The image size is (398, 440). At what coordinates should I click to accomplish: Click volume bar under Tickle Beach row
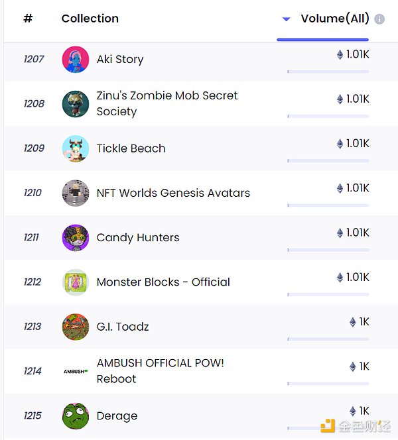click(328, 160)
